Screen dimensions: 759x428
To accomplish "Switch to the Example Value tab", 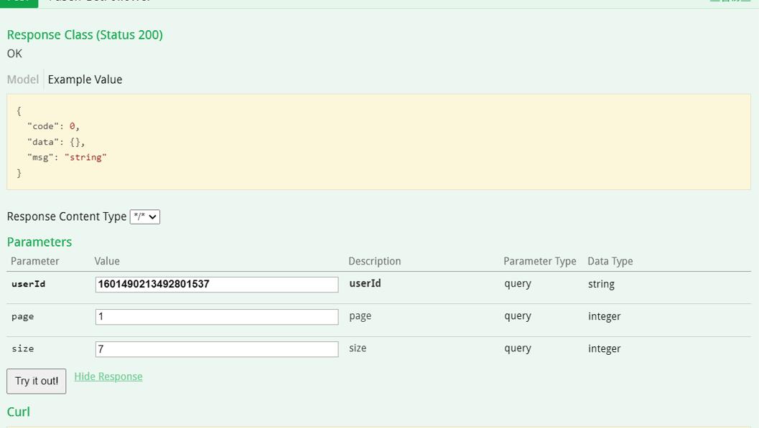I will coord(85,80).
